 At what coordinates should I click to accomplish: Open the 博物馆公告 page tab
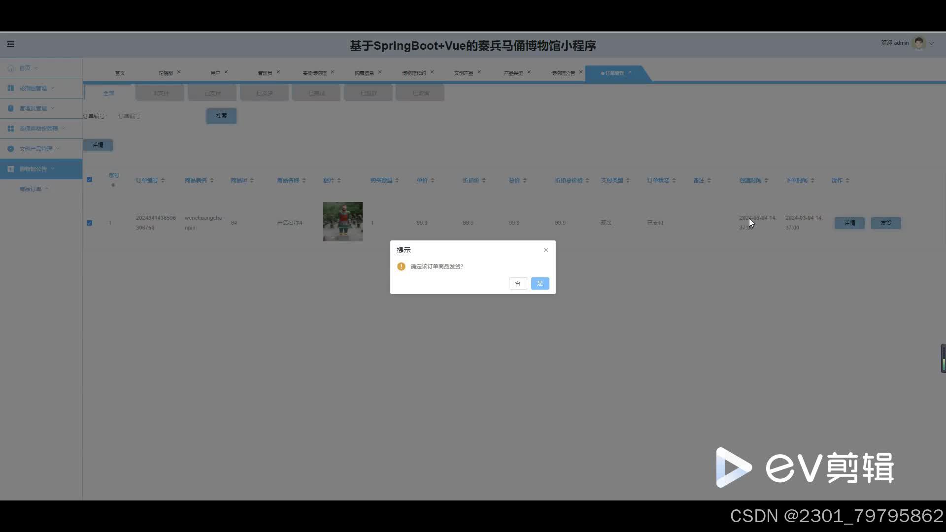tap(563, 73)
